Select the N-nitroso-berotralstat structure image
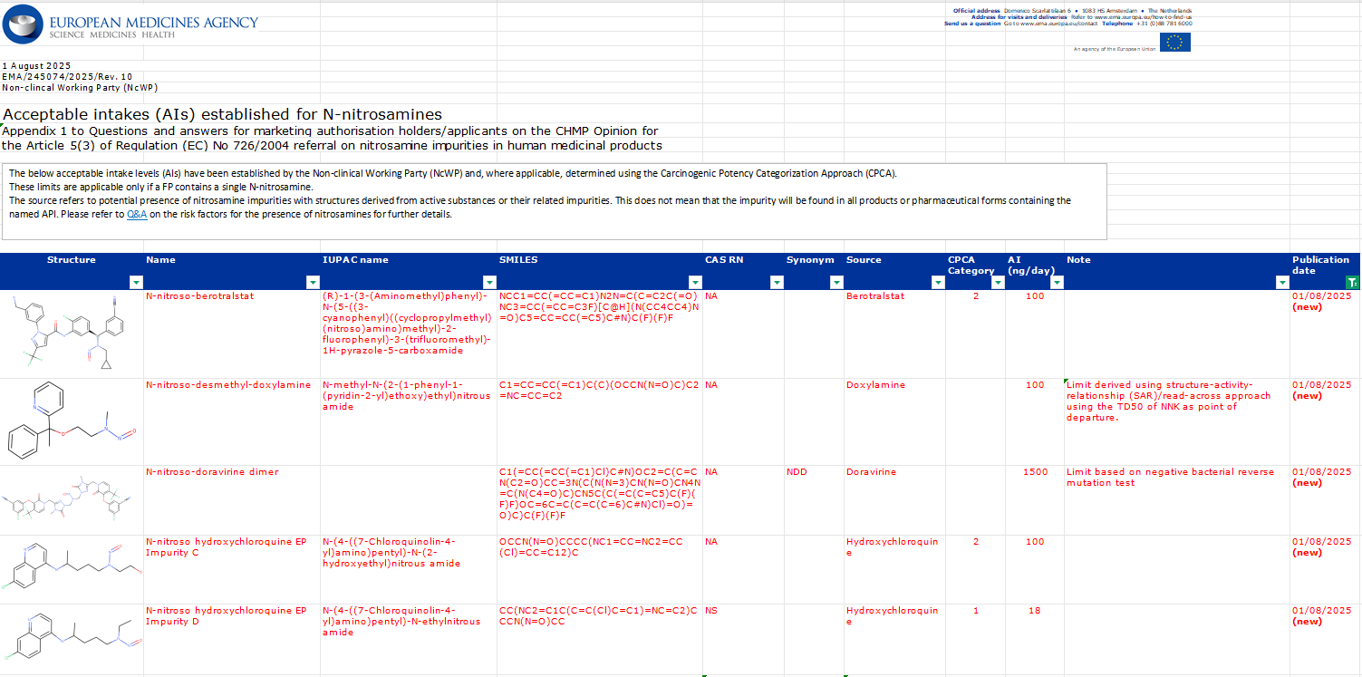The height and width of the screenshot is (677, 1362). 72,334
